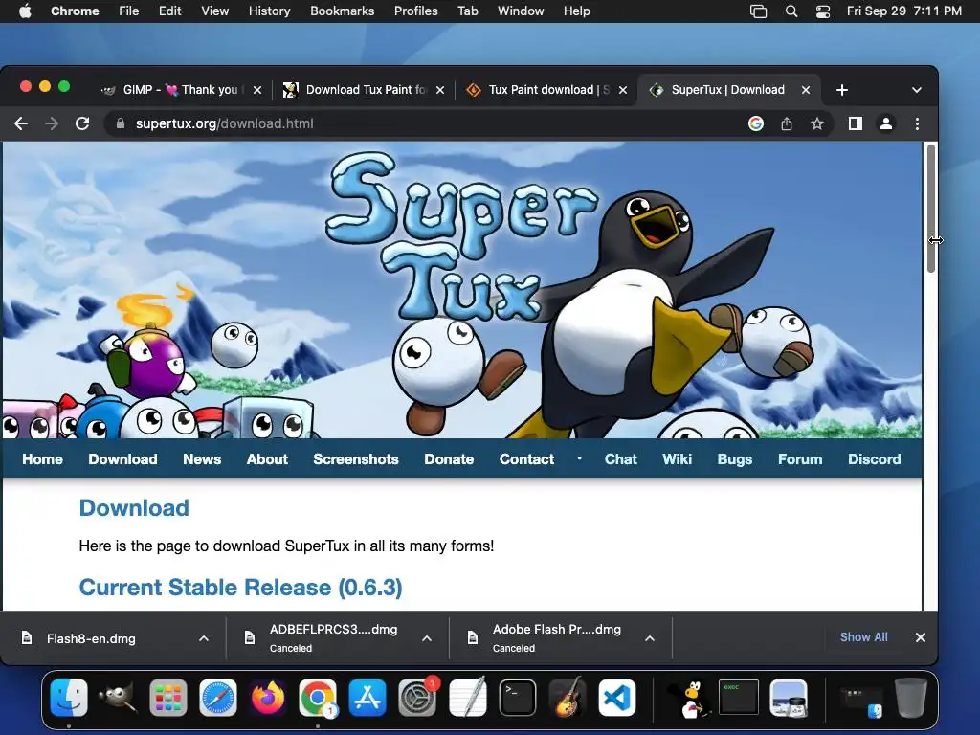
Task: Open the Google icon in the address bar
Action: point(756,123)
